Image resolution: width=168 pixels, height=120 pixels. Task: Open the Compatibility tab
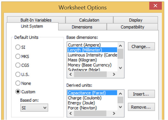pyautogui.click(x=133, y=27)
